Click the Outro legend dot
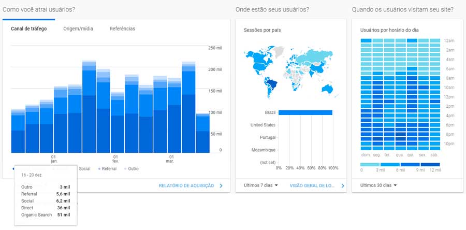The width and height of the screenshot is (466, 230). point(125,169)
